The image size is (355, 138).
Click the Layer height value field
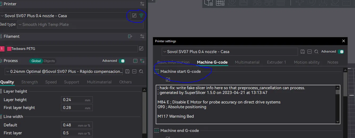point(77,100)
